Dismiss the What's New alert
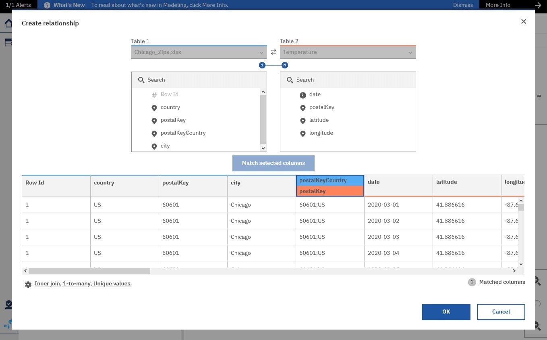The height and width of the screenshot is (340, 547). [x=463, y=5]
